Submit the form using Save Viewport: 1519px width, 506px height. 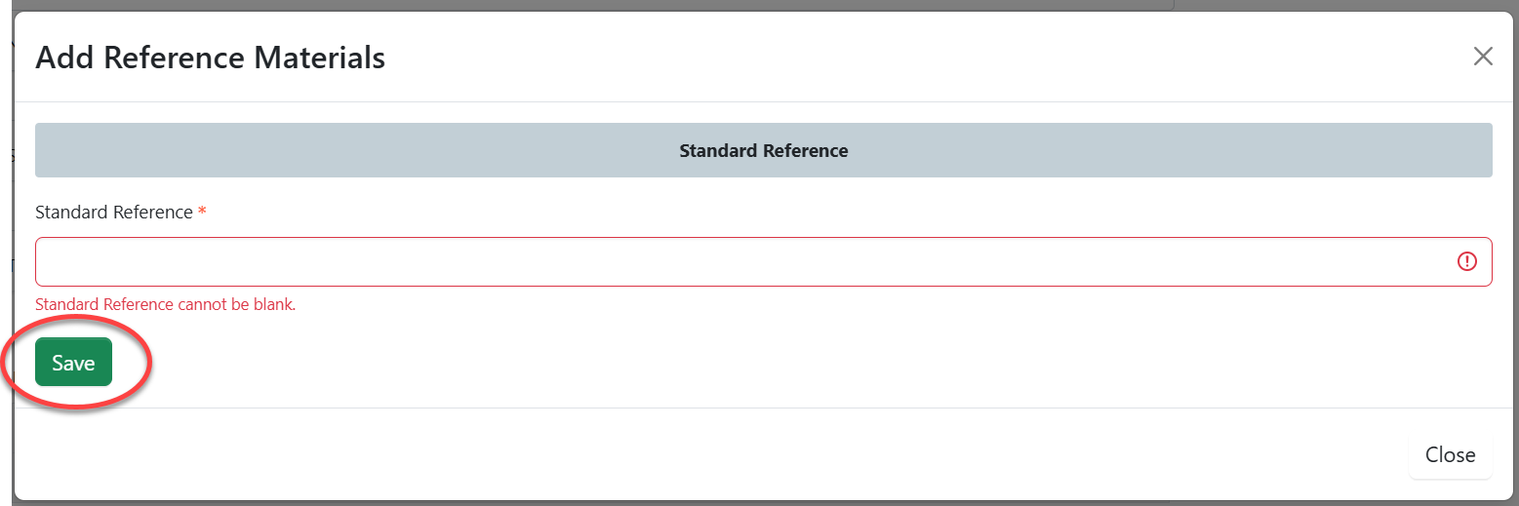[x=73, y=363]
